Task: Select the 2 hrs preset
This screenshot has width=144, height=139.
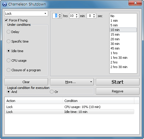Action: coord(123,62)
